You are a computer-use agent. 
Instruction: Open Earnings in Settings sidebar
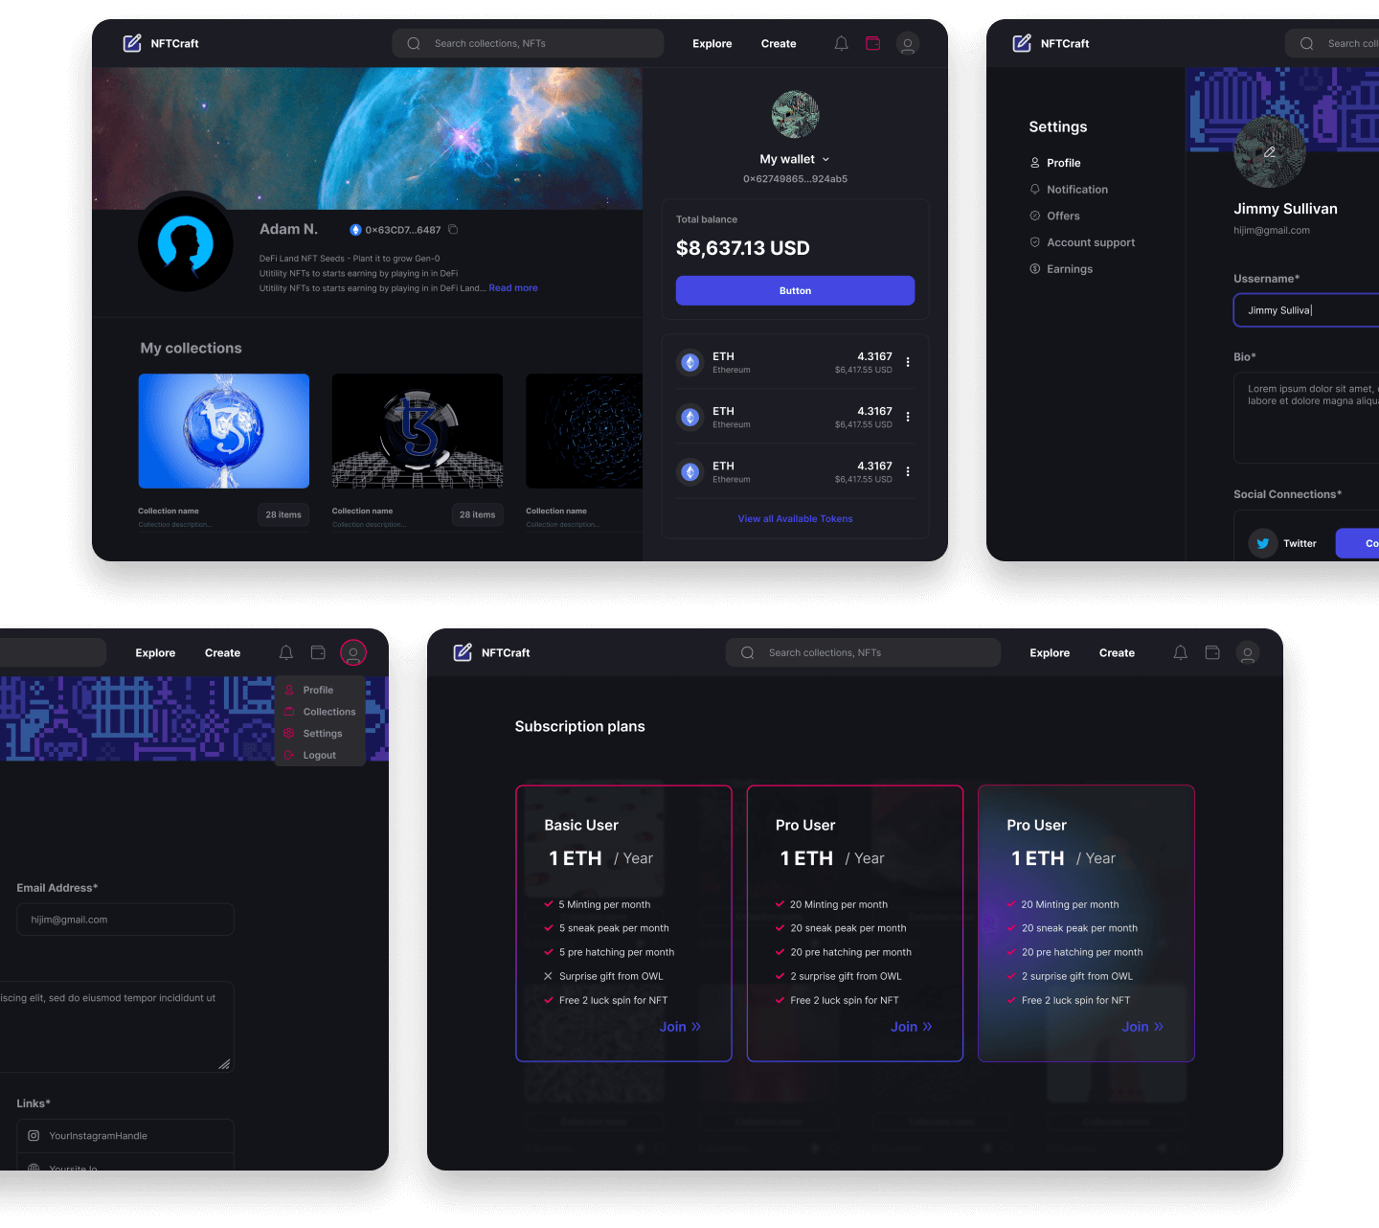[x=1061, y=269]
